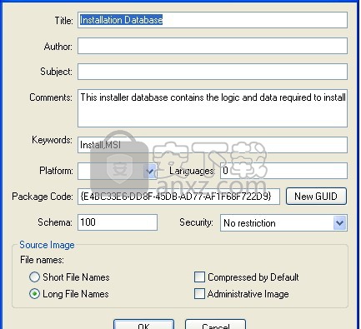Click the Package Code GUID field
This screenshot has width=361, height=329.
tap(178, 197)
